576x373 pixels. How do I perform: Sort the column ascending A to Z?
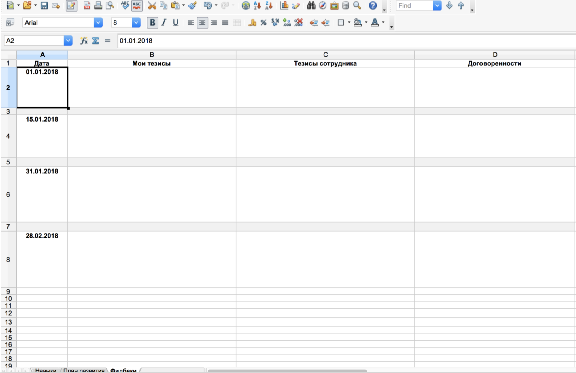click(x=257, y=5)
